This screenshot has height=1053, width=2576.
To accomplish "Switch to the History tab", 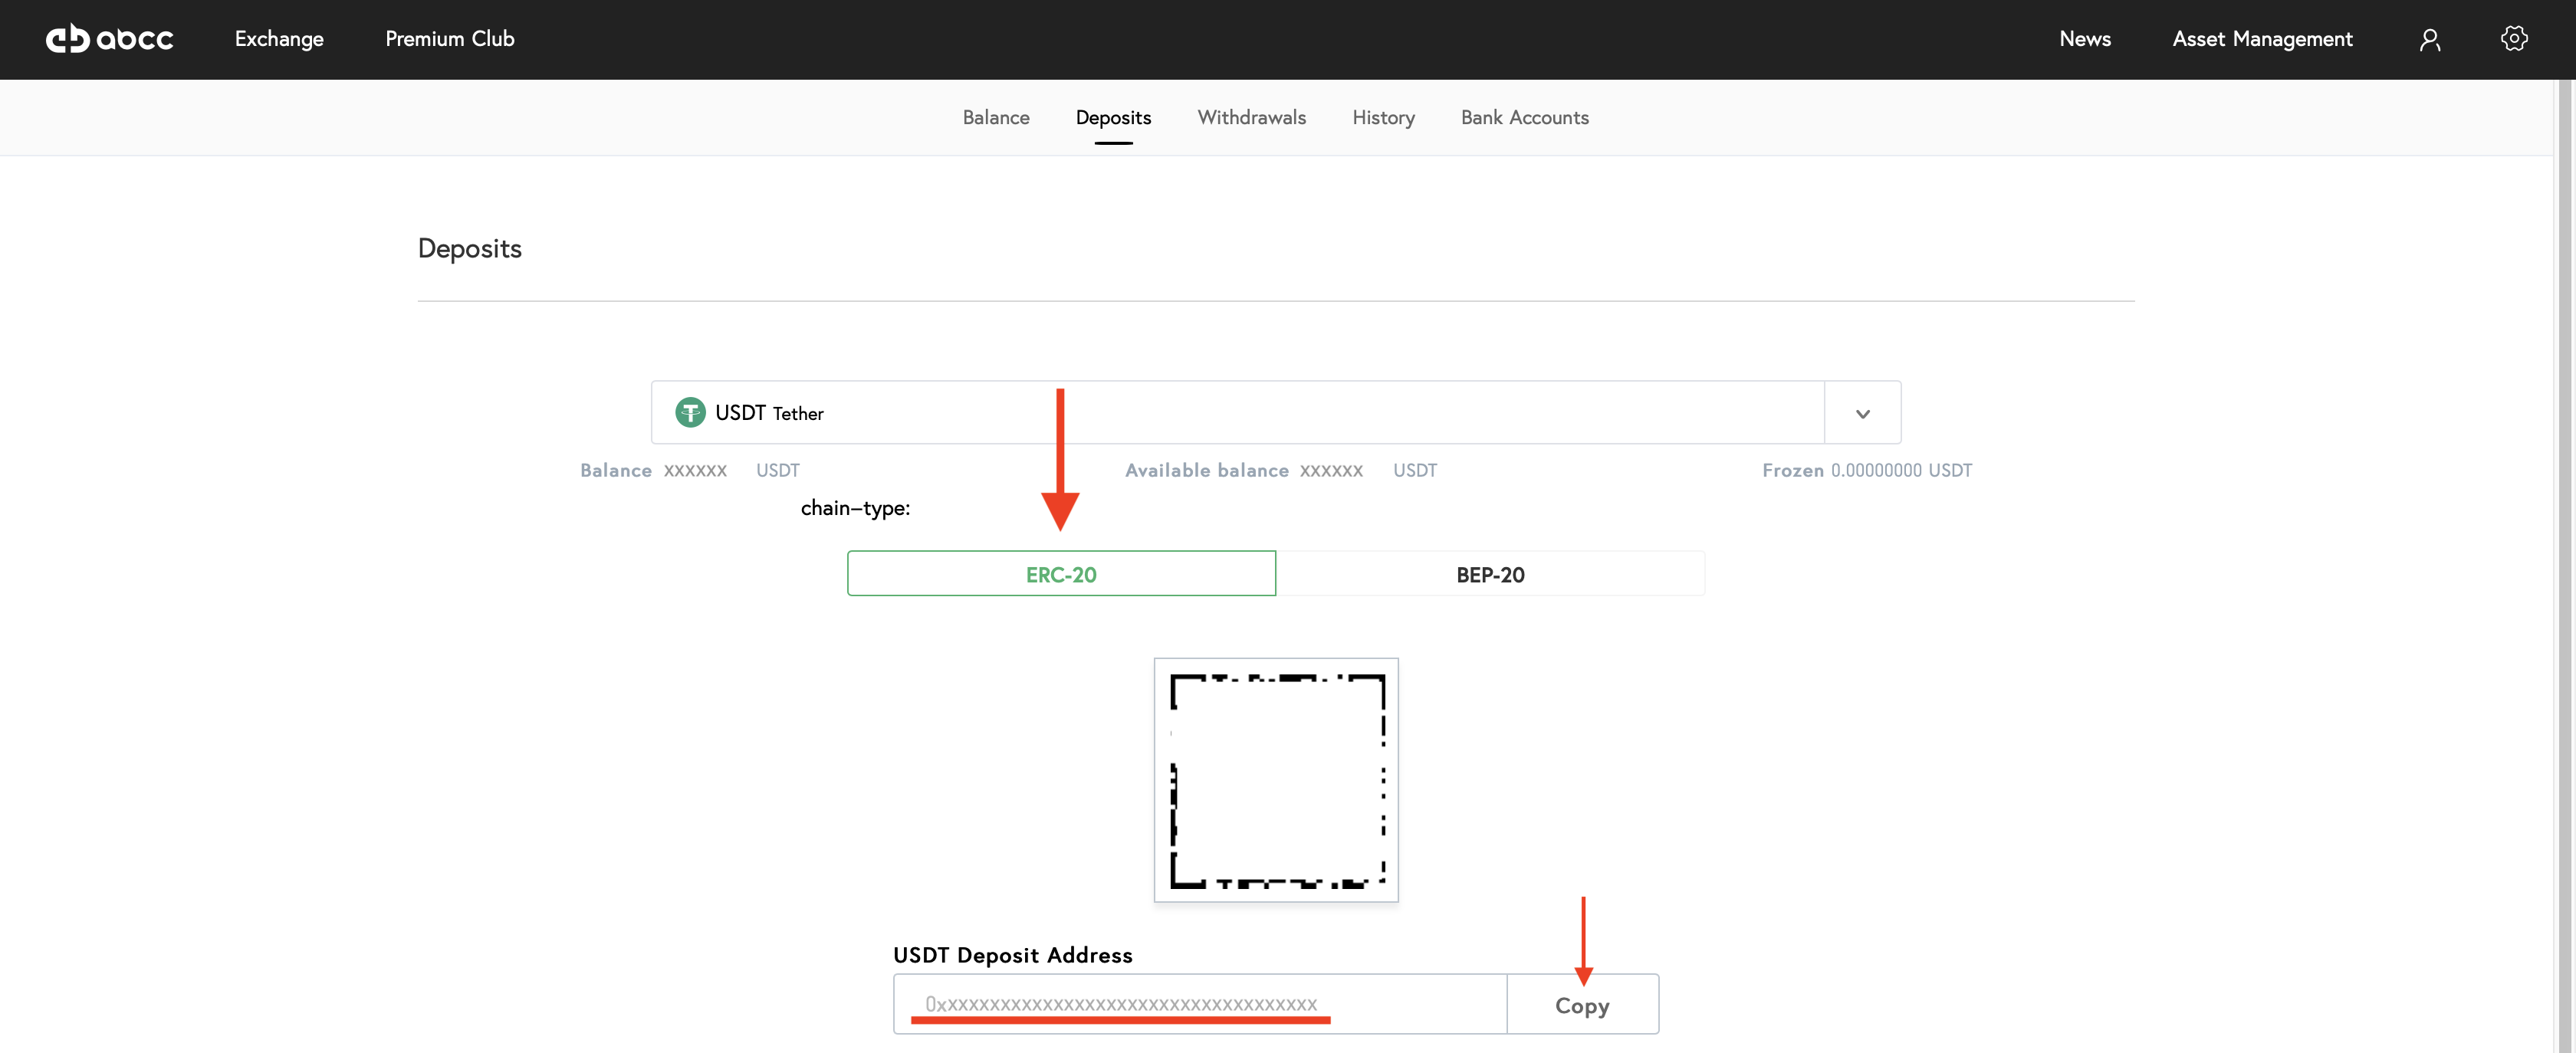I will (x=1383, y=118).
